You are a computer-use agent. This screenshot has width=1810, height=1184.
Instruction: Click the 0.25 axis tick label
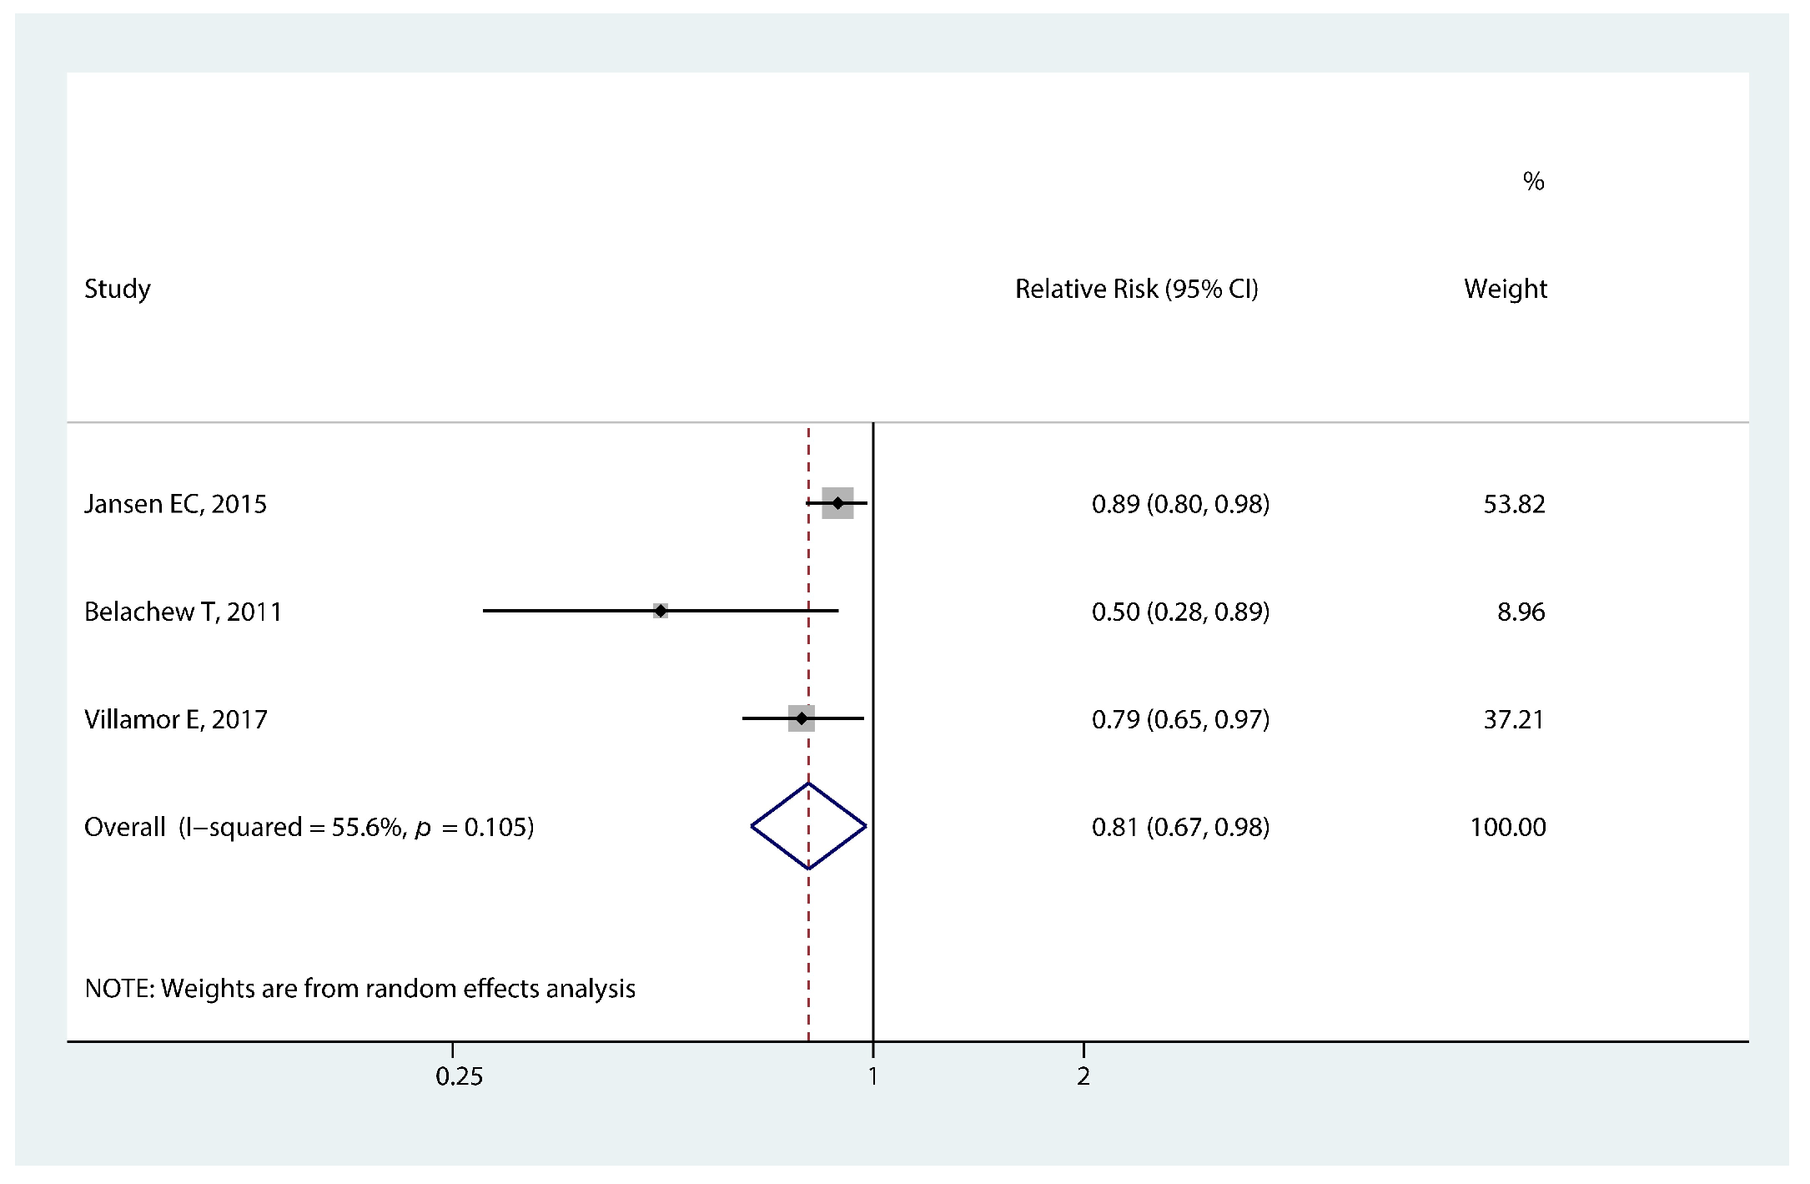[x=459, y=1076]
